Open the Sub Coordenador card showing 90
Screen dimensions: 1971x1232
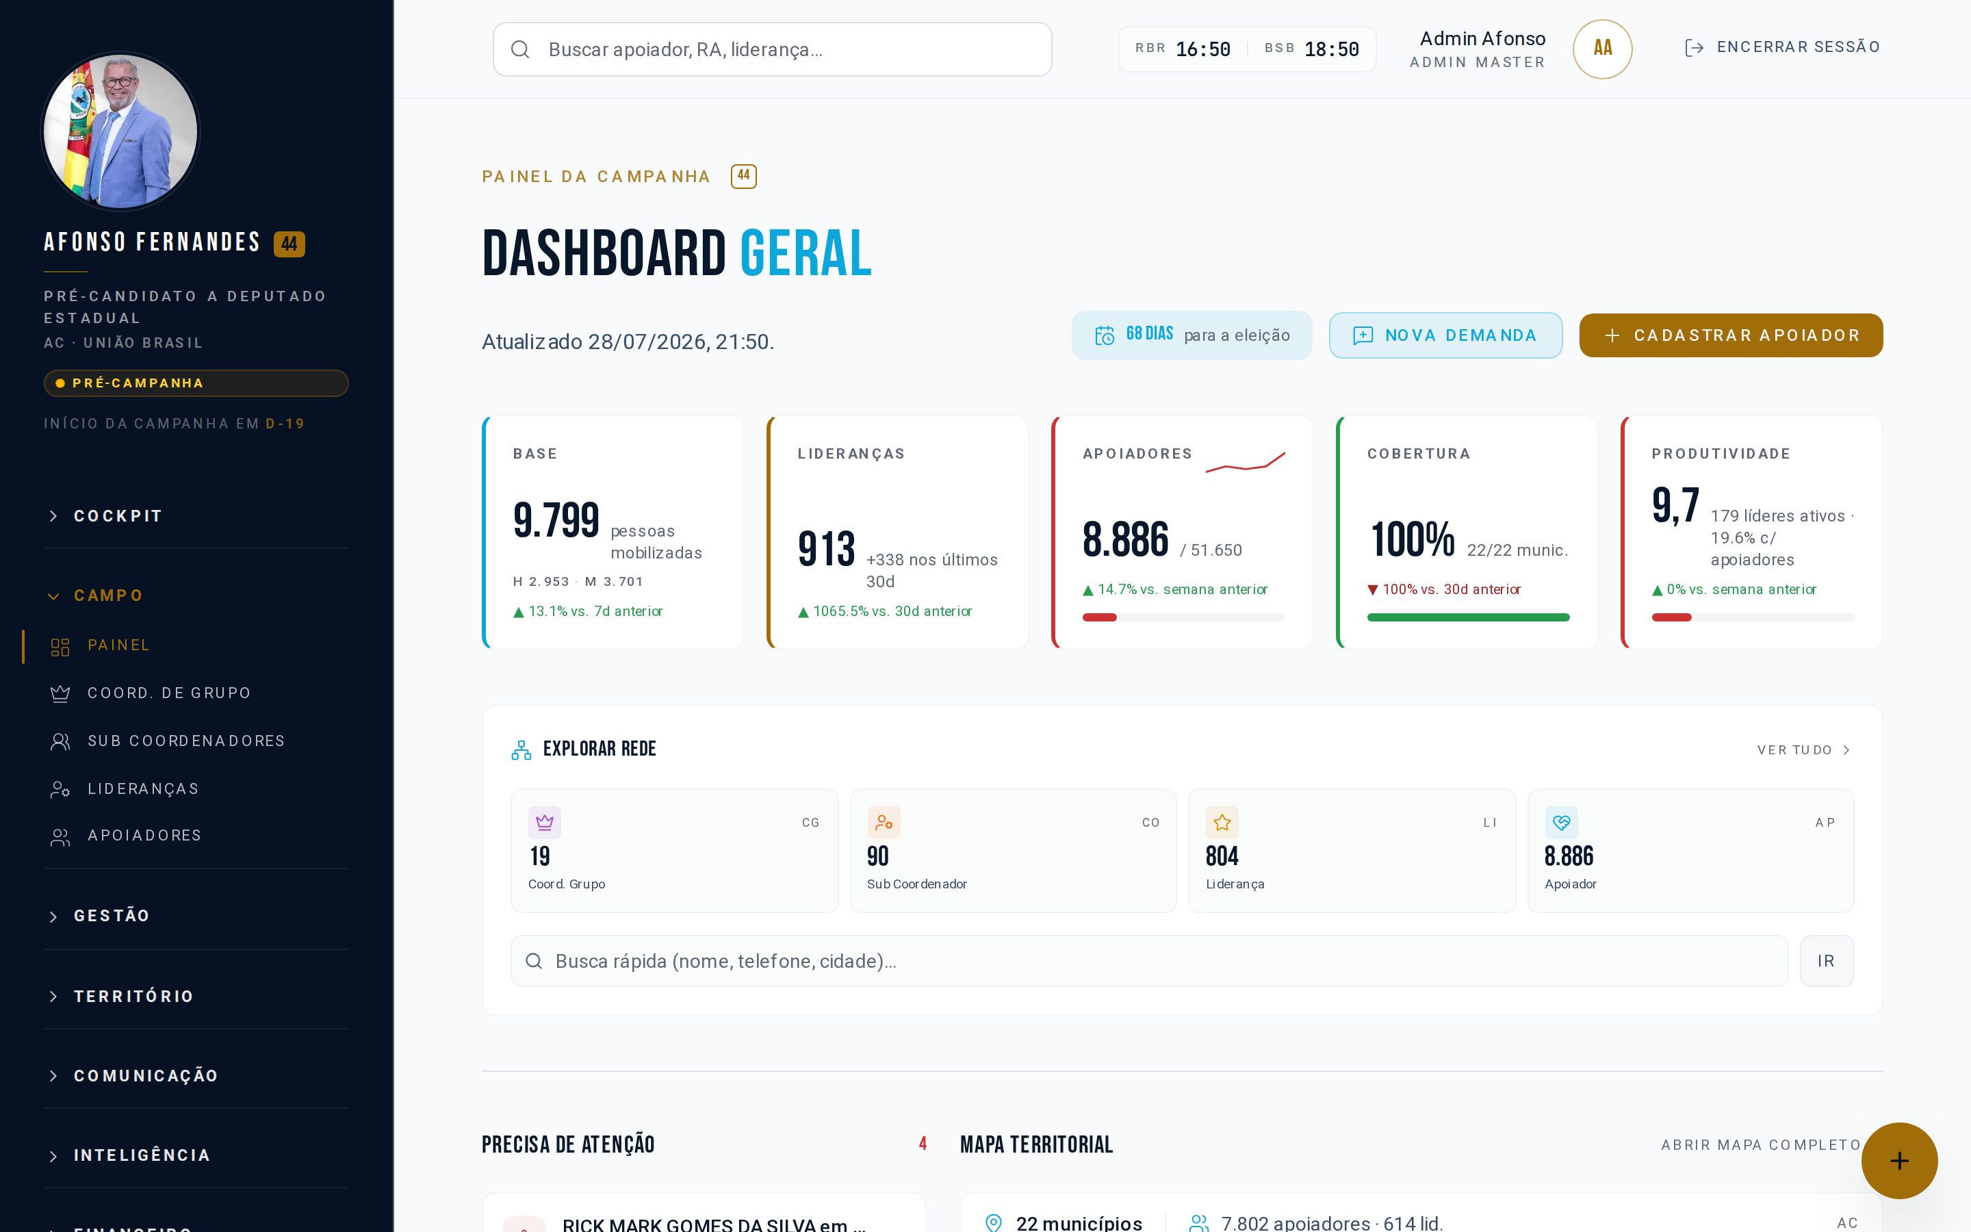coord(1013,851)
